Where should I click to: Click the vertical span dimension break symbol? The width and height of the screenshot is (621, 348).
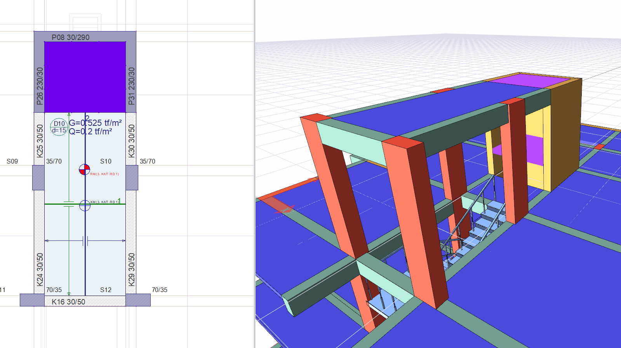click(x=69, y=204)
